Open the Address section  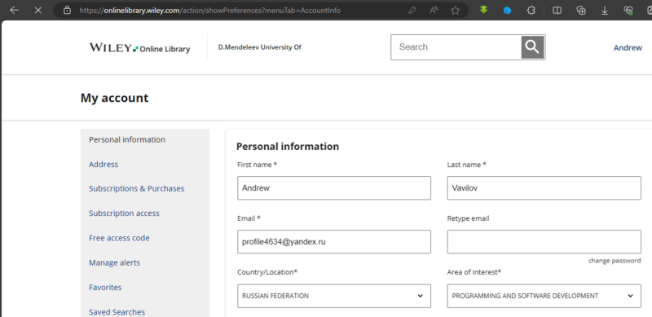[104, 165]
